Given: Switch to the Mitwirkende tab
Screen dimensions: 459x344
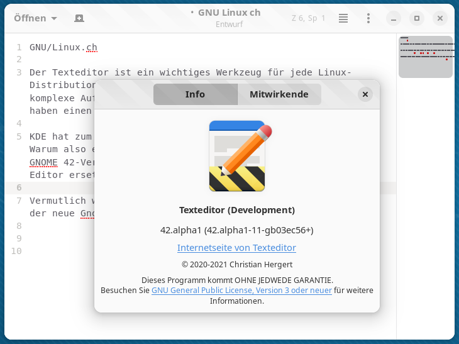Looking at the screenshot, I should [279, 94].
